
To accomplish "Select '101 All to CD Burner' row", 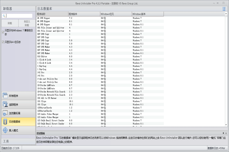I will tap(100, 98).
